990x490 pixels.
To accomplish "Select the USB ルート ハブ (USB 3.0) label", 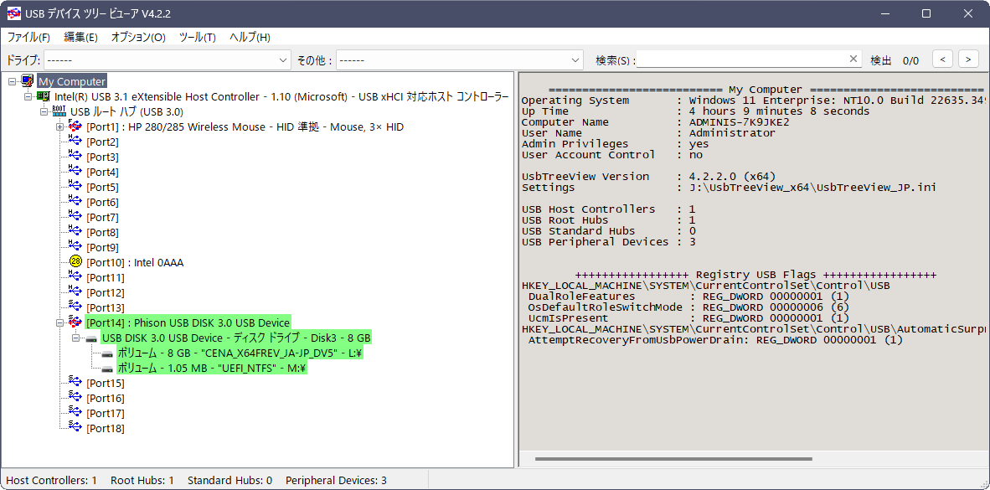I will click(127, 111).
